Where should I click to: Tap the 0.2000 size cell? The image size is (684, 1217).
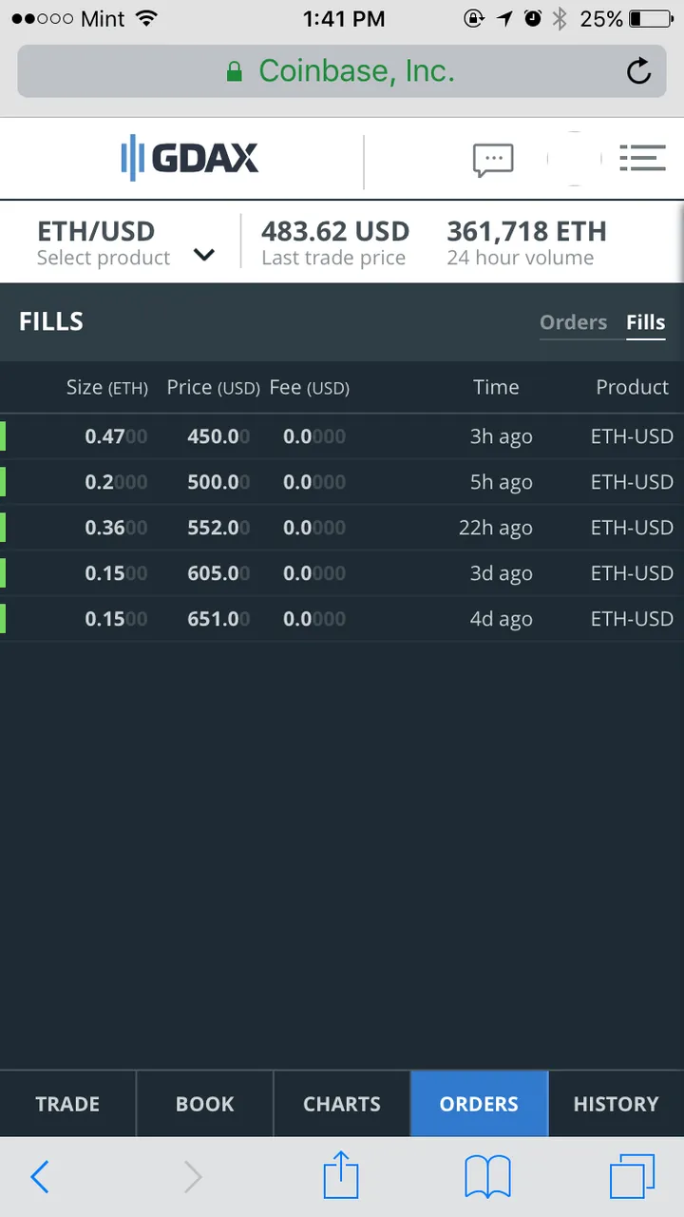pos(116,482)
